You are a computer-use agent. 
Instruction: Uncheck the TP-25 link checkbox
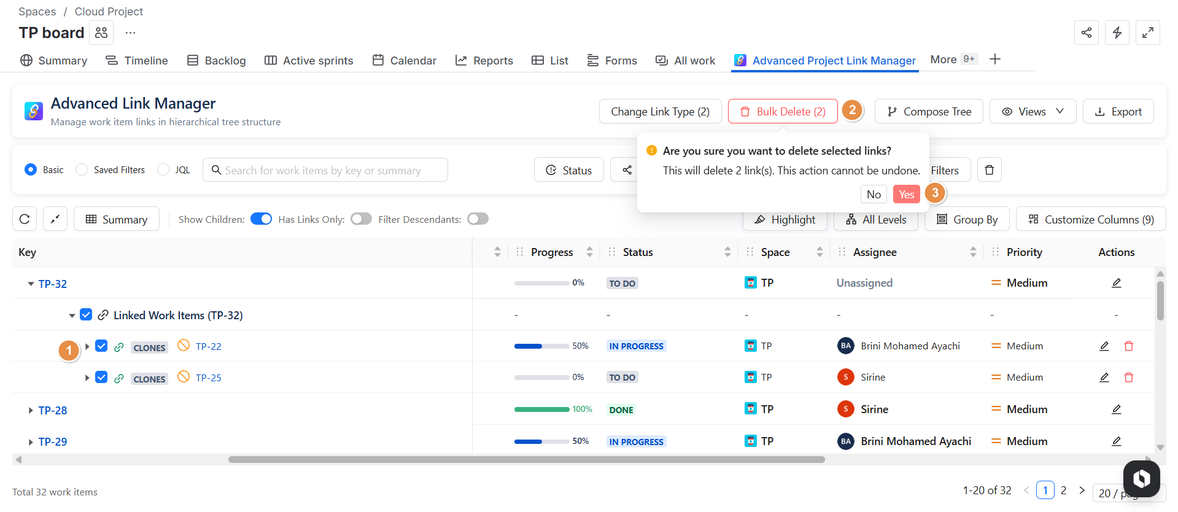101,378
